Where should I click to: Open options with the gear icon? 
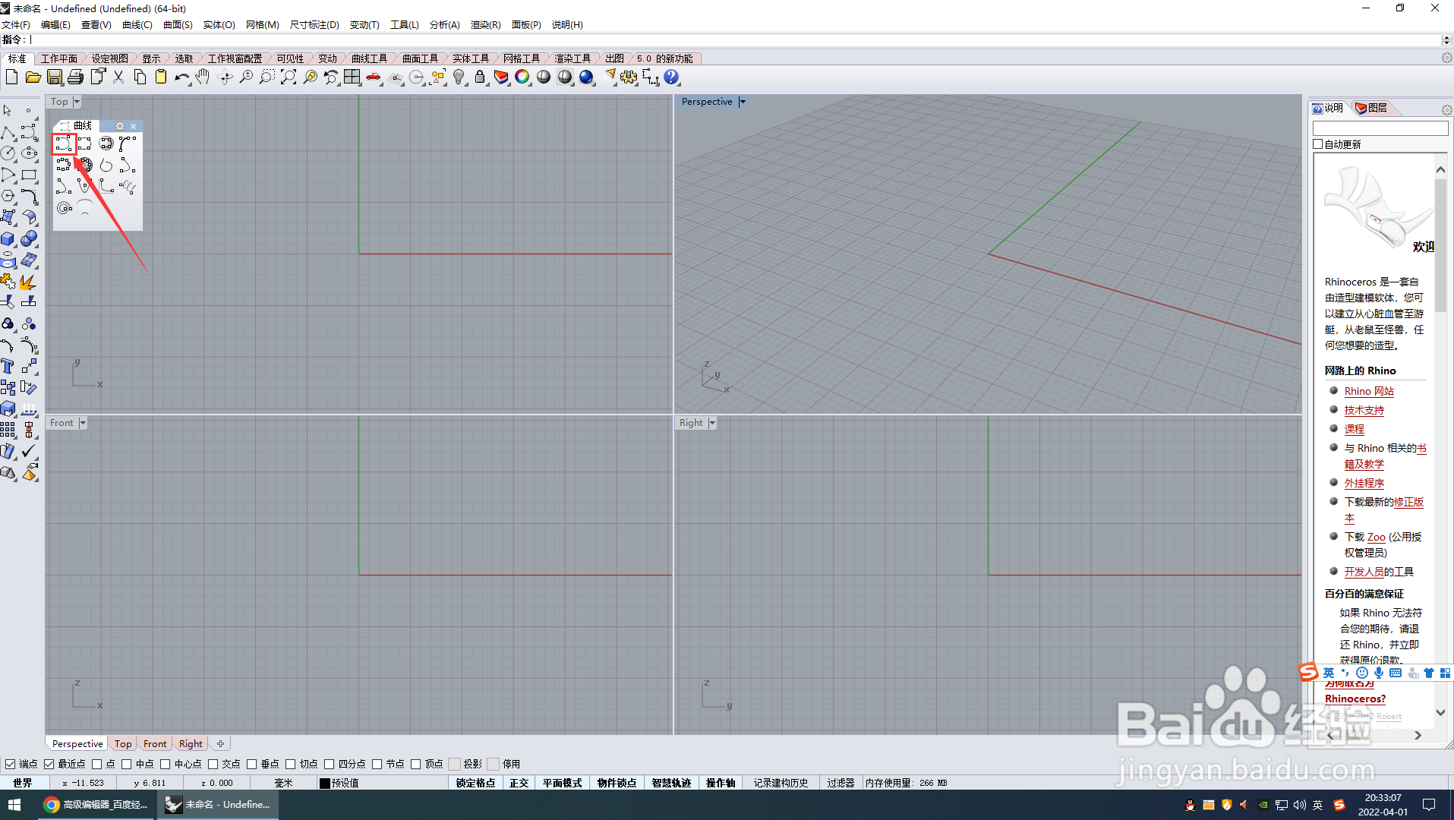pyautogui.click(x=629, y=77)
